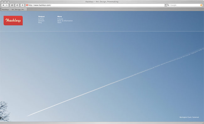Open the home page via house icon
Image resolution: width=204 pixels, height=124 pixels.
tap(12, 5)
